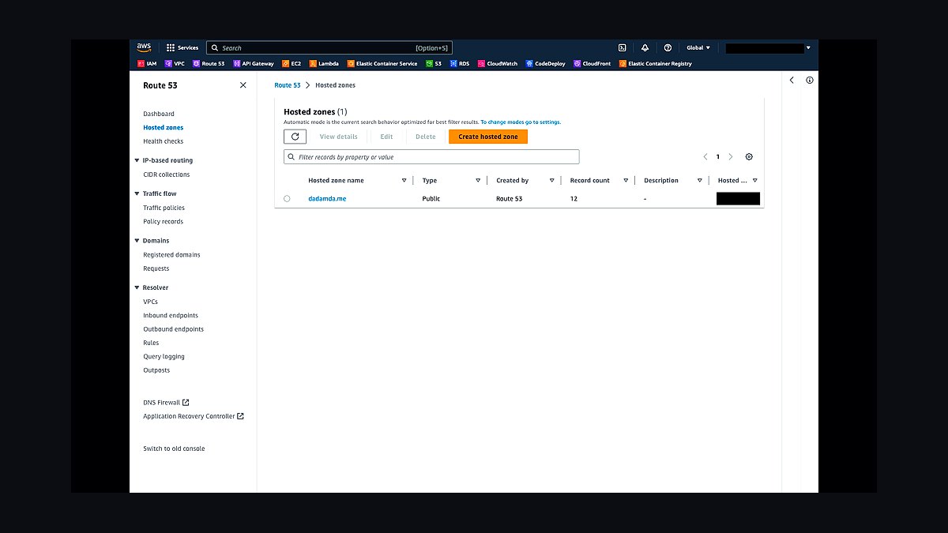
Task: Click the Route 53 breadcrumb link
Action: tap(288, 85)
